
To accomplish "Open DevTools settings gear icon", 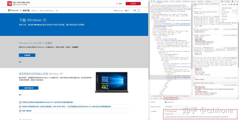I will [233, 1].
